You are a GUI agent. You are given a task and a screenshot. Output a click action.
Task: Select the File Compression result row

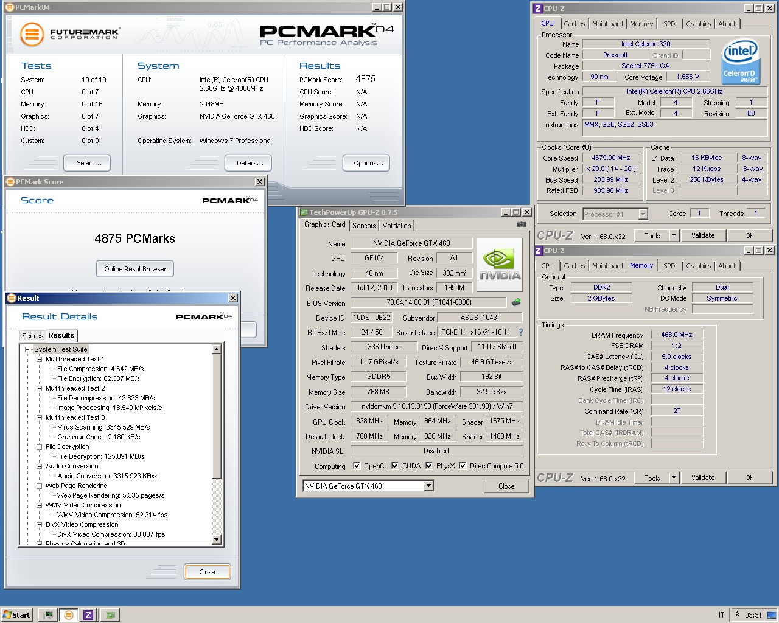click(100, 369)
